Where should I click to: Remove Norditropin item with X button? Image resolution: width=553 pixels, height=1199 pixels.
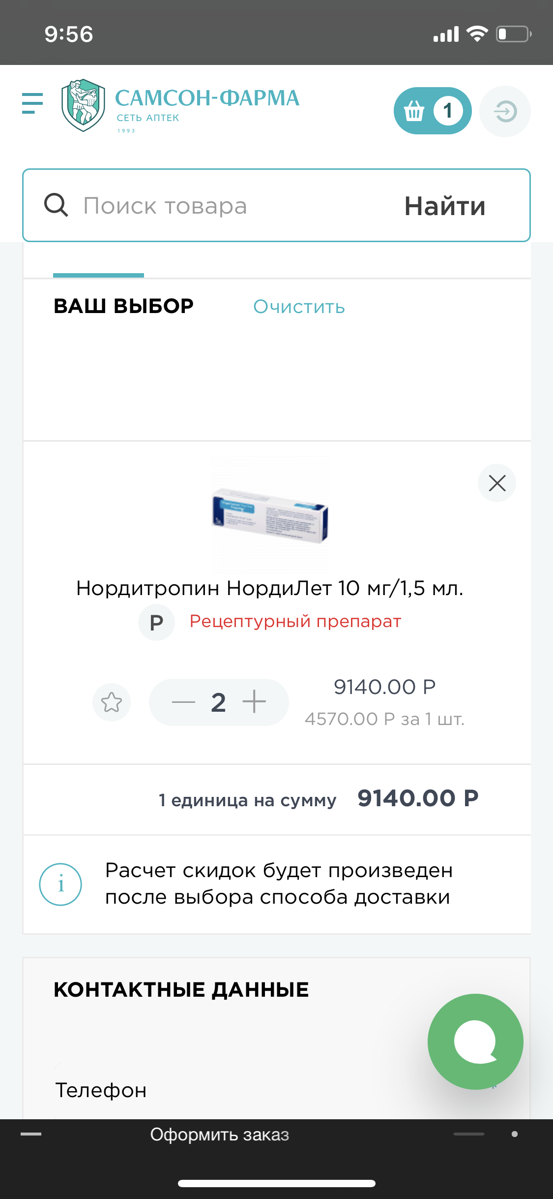[497, 483]
